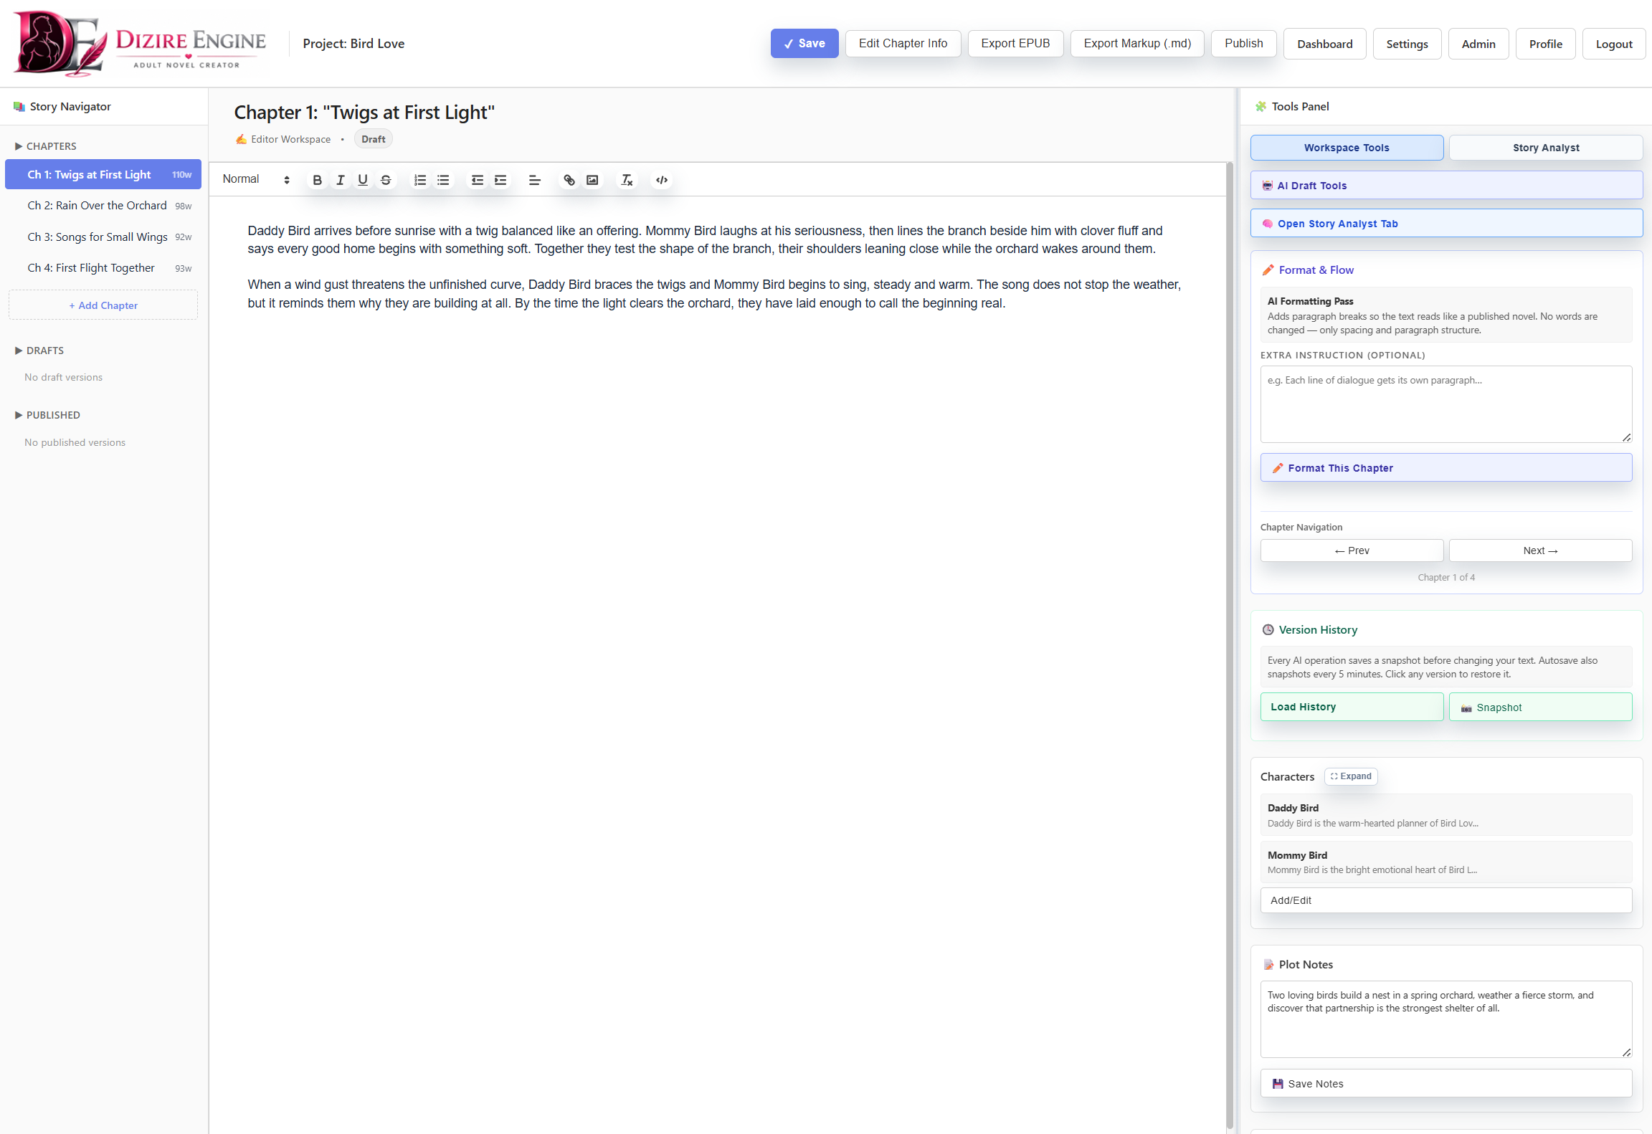
Task: Expand the Characters panel
Action: tap(1351, 776)
